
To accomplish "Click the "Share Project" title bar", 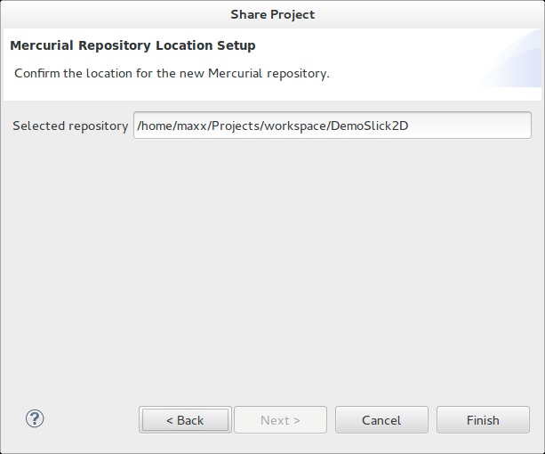I will point(272,13).
